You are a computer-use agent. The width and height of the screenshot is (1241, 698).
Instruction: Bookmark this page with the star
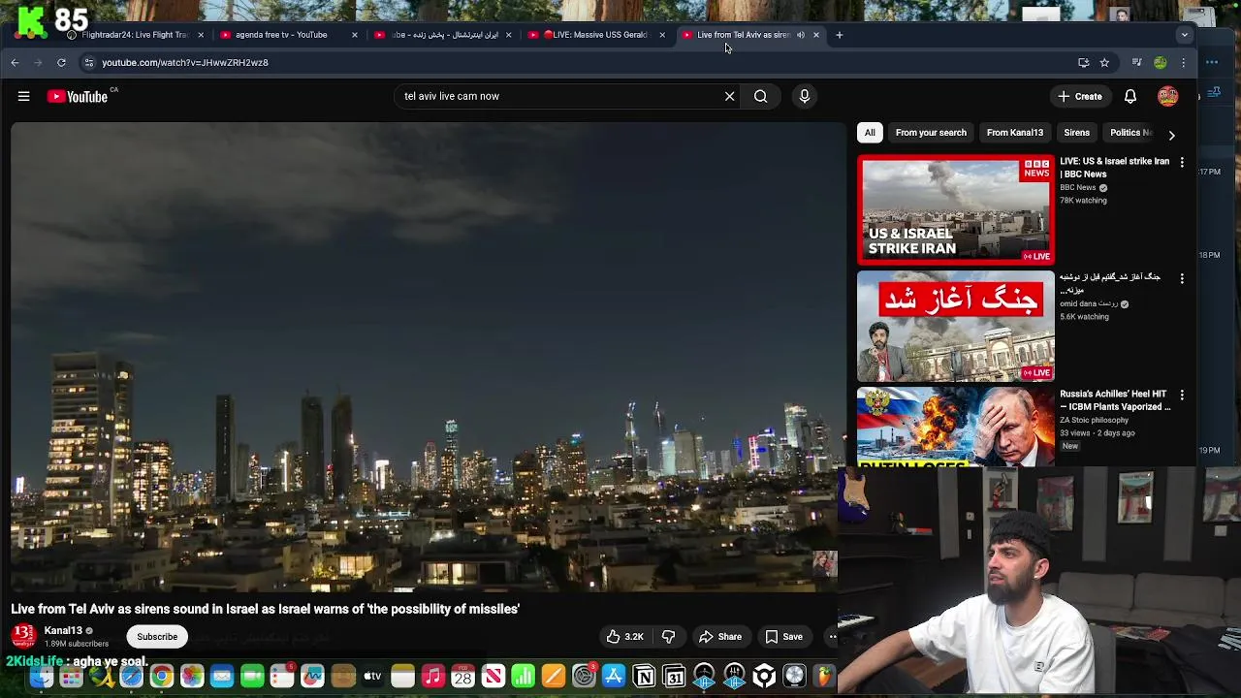coord(1104,62)
